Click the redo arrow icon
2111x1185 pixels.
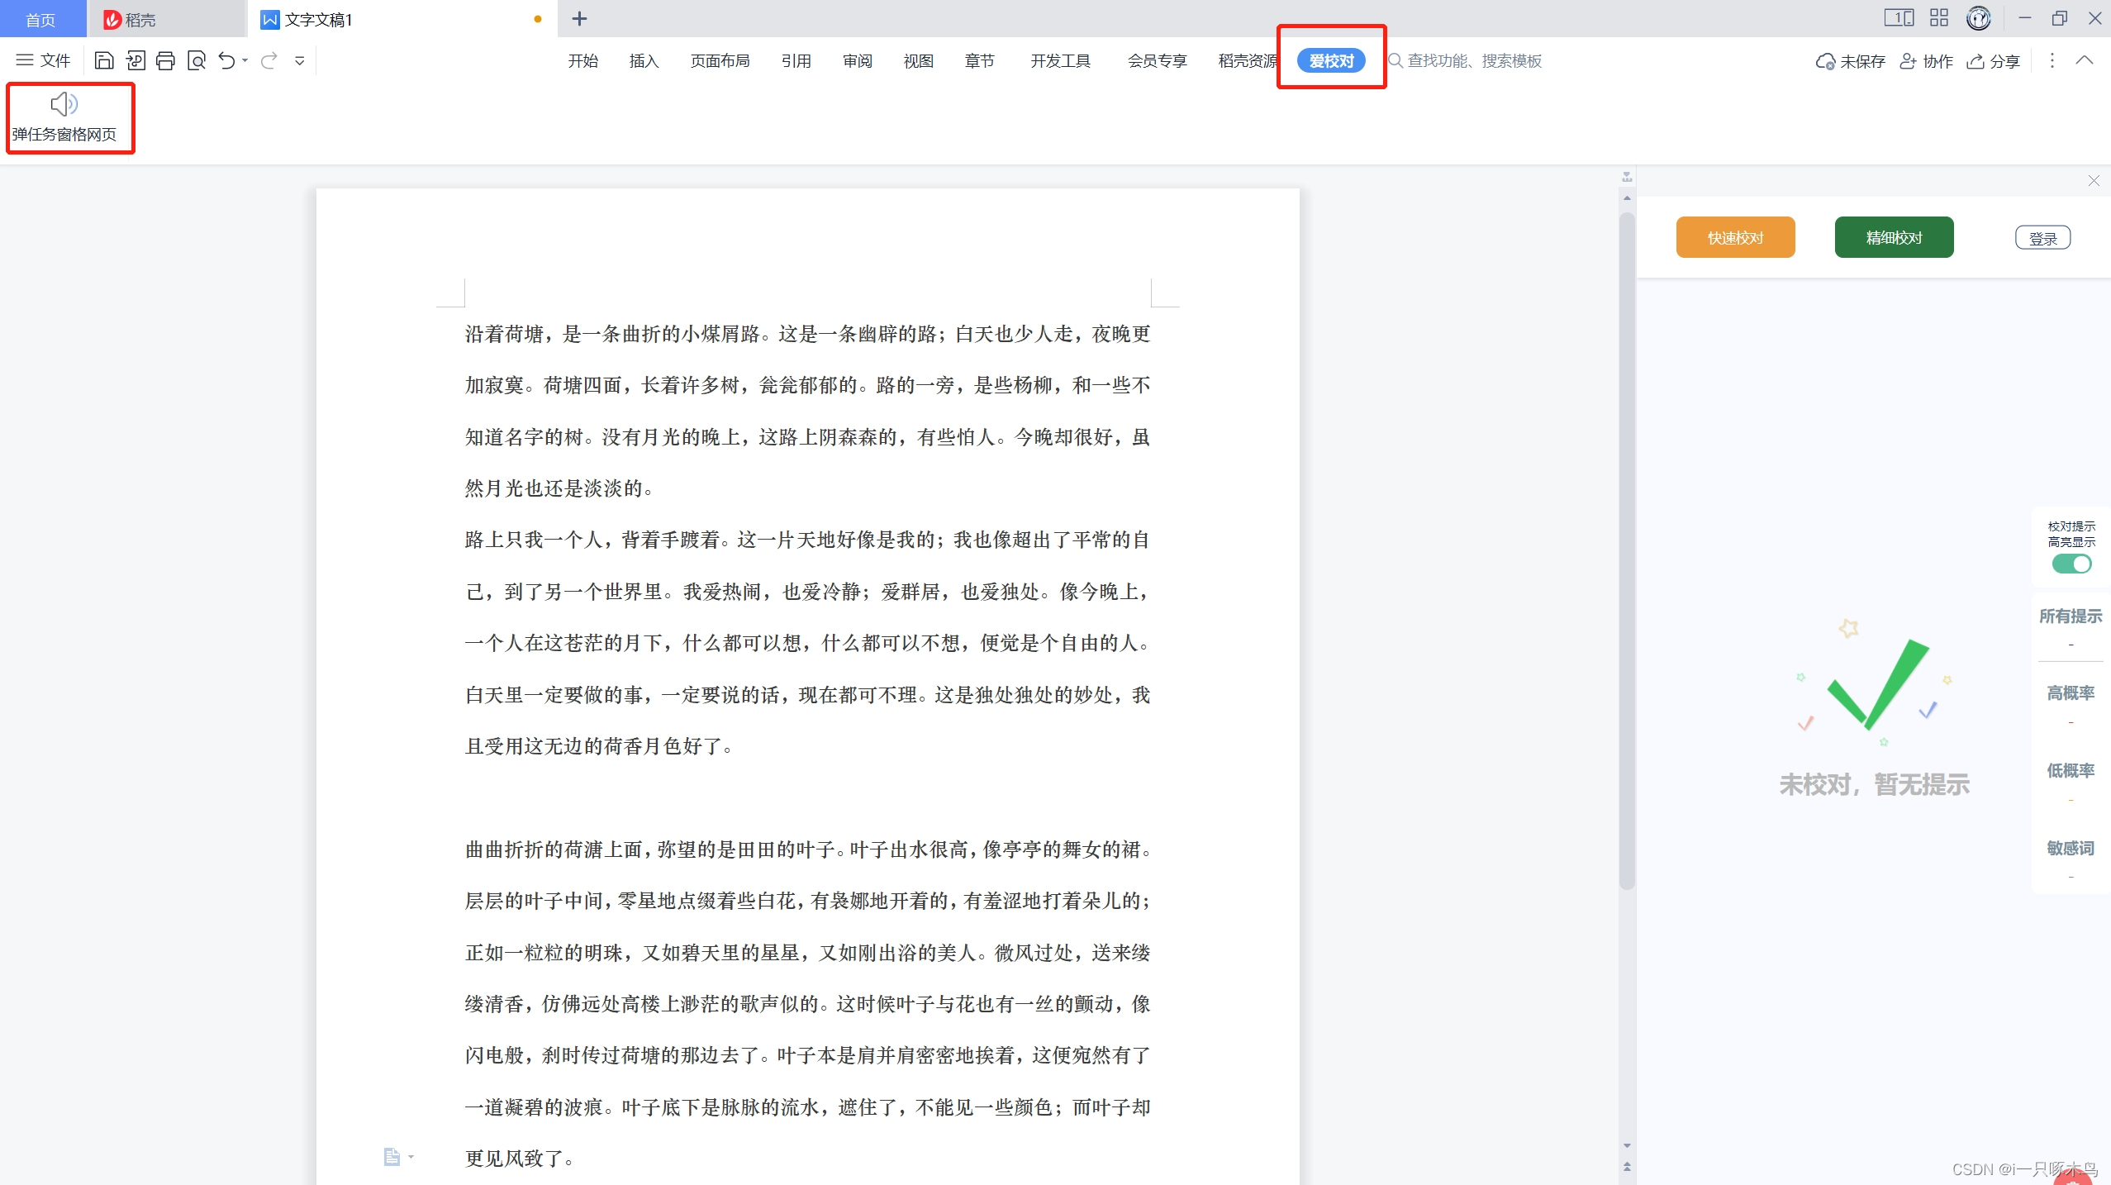(269, 60)
